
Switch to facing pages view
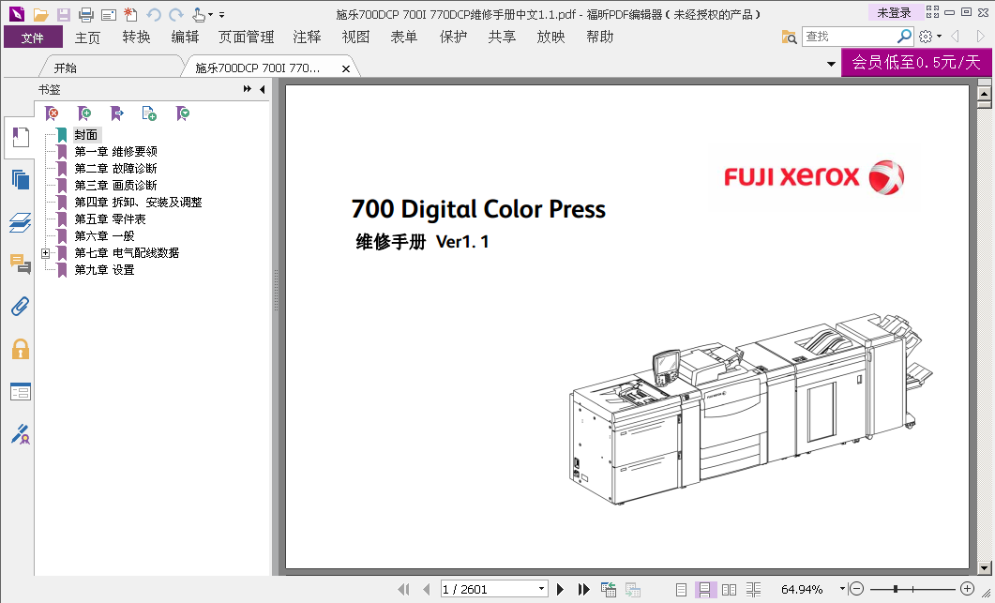tap(729, 590)
